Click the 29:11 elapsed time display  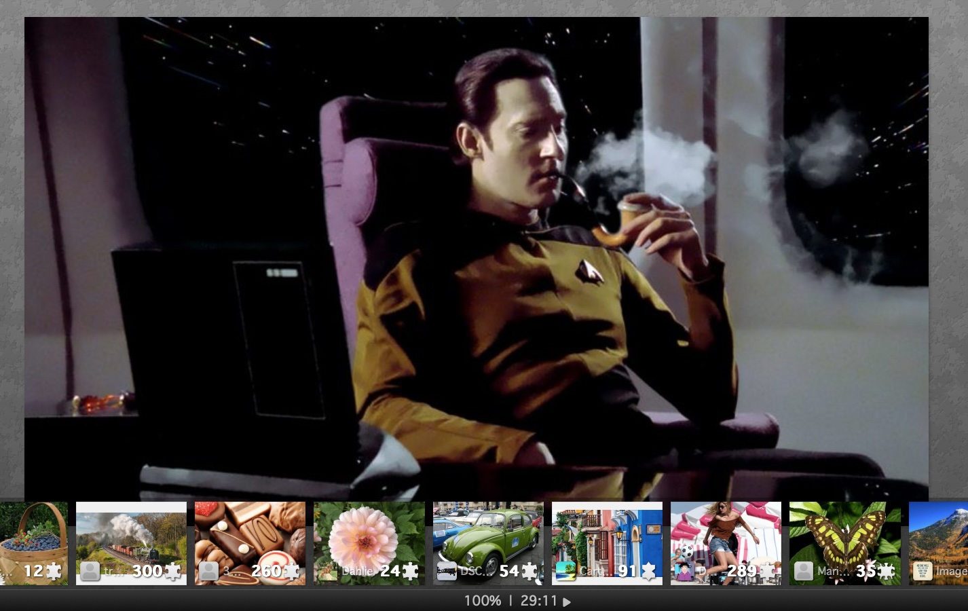click(x=539, y=601)
